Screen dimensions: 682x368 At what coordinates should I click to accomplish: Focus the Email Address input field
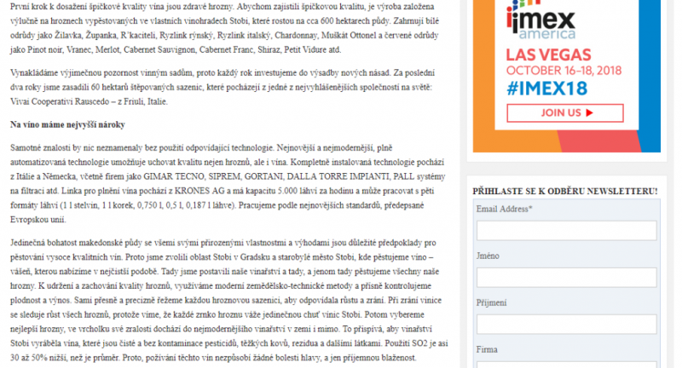(566, 230)
